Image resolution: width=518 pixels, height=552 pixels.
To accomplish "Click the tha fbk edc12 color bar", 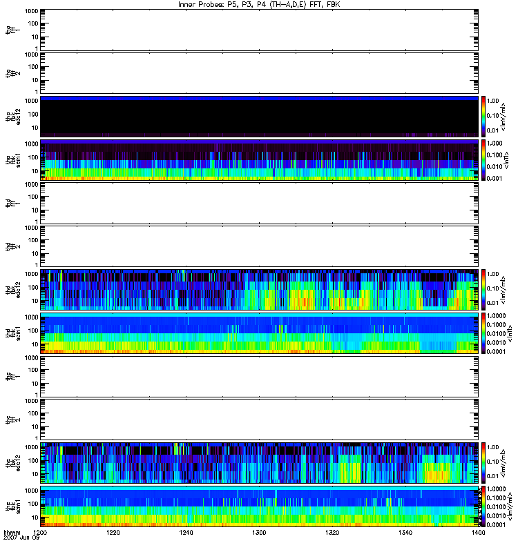I will pyautogui.click(x=483, y=117).
